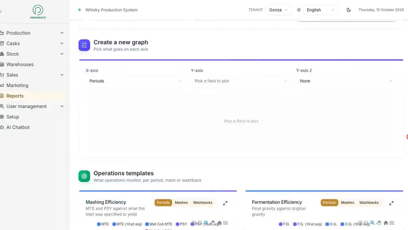This screenshot has width=408, height=230.
Task: Open the English language dropdown
Action: coord(321,10)
